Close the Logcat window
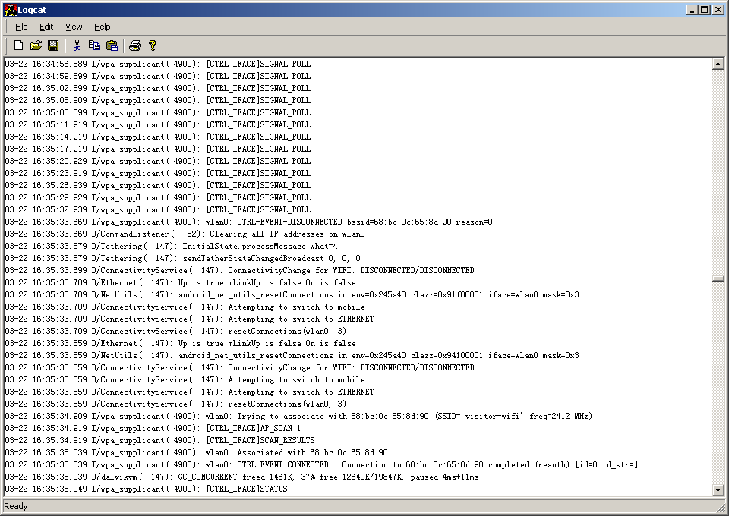This screenshot has width=729, height=516. pos(718,10)
